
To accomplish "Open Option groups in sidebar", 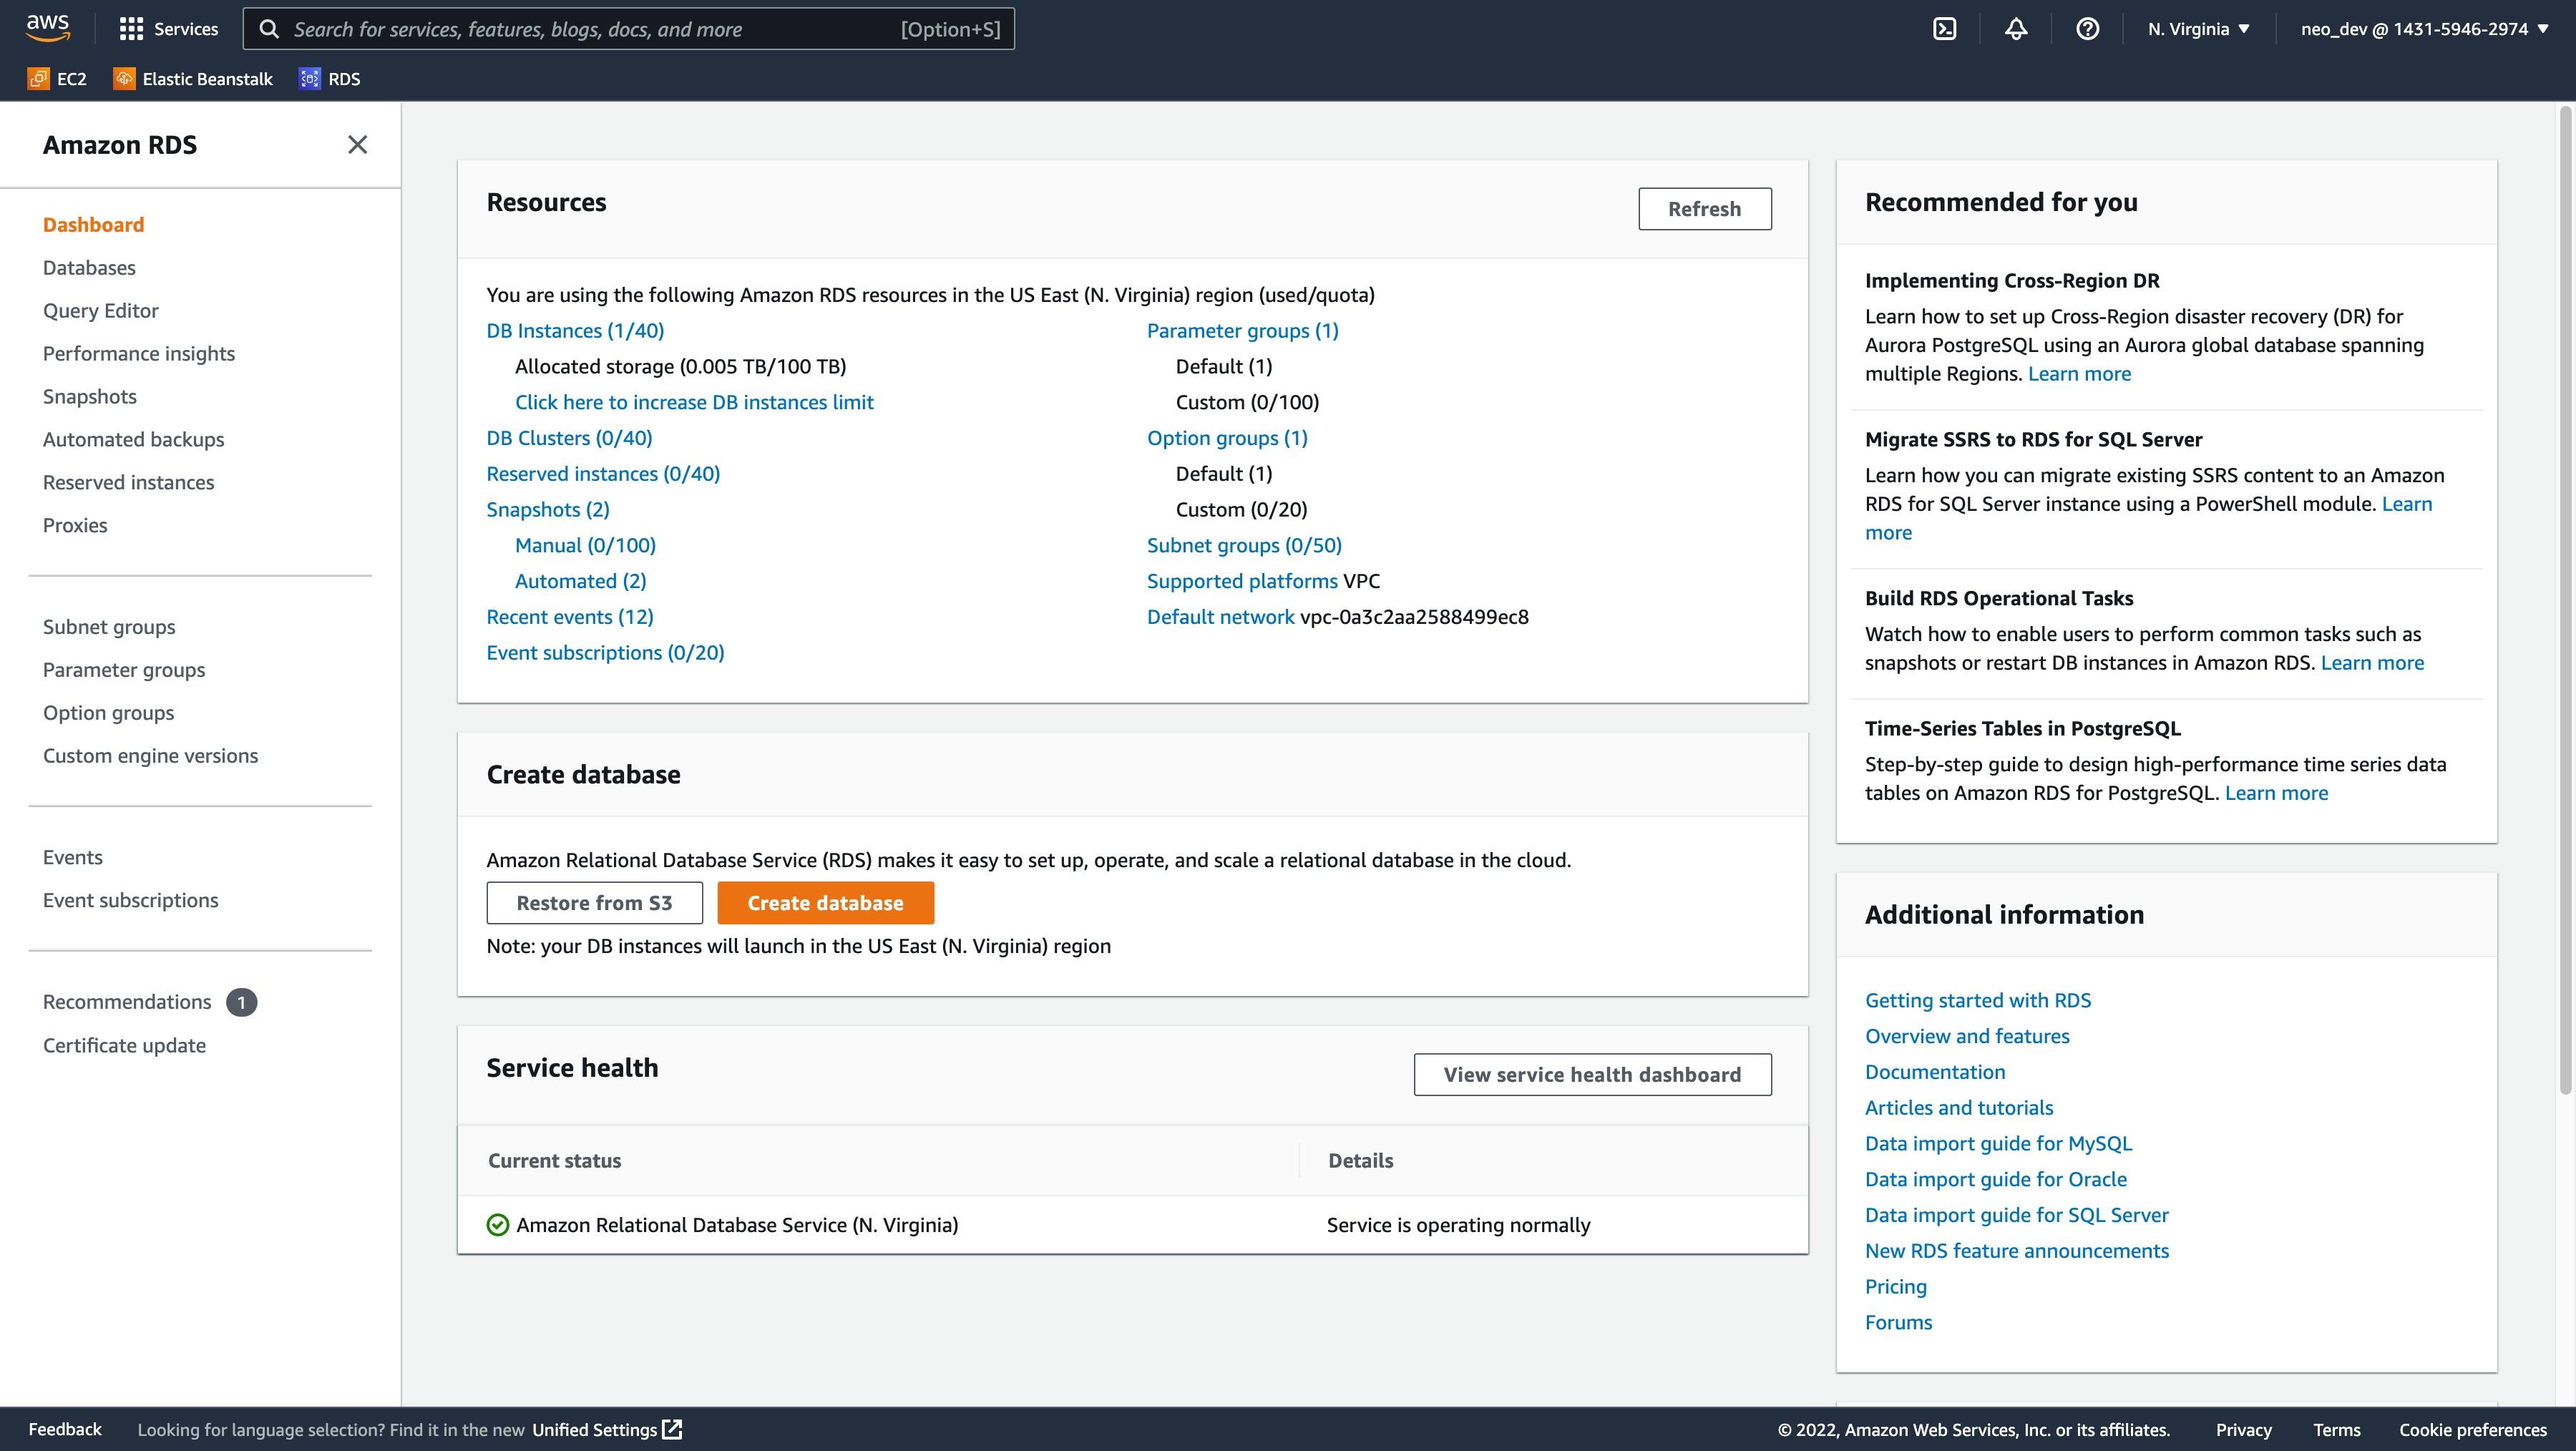I will pos(109,713).
